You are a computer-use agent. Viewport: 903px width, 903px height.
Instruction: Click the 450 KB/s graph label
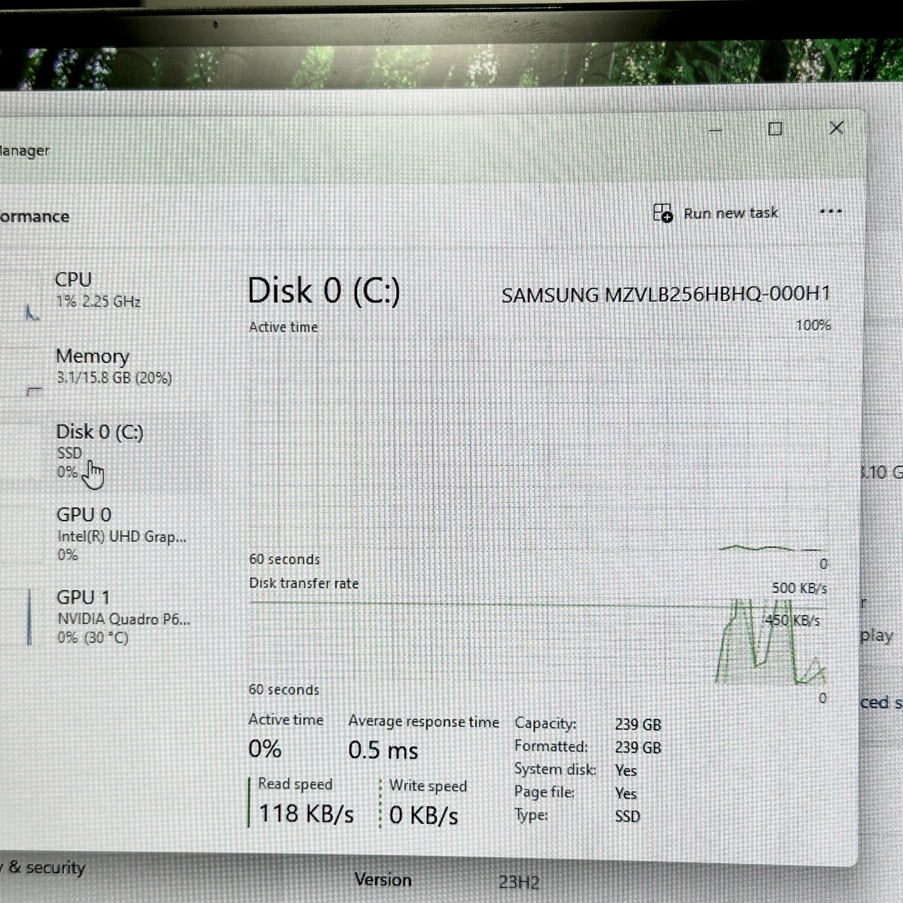tap(792, 621)
